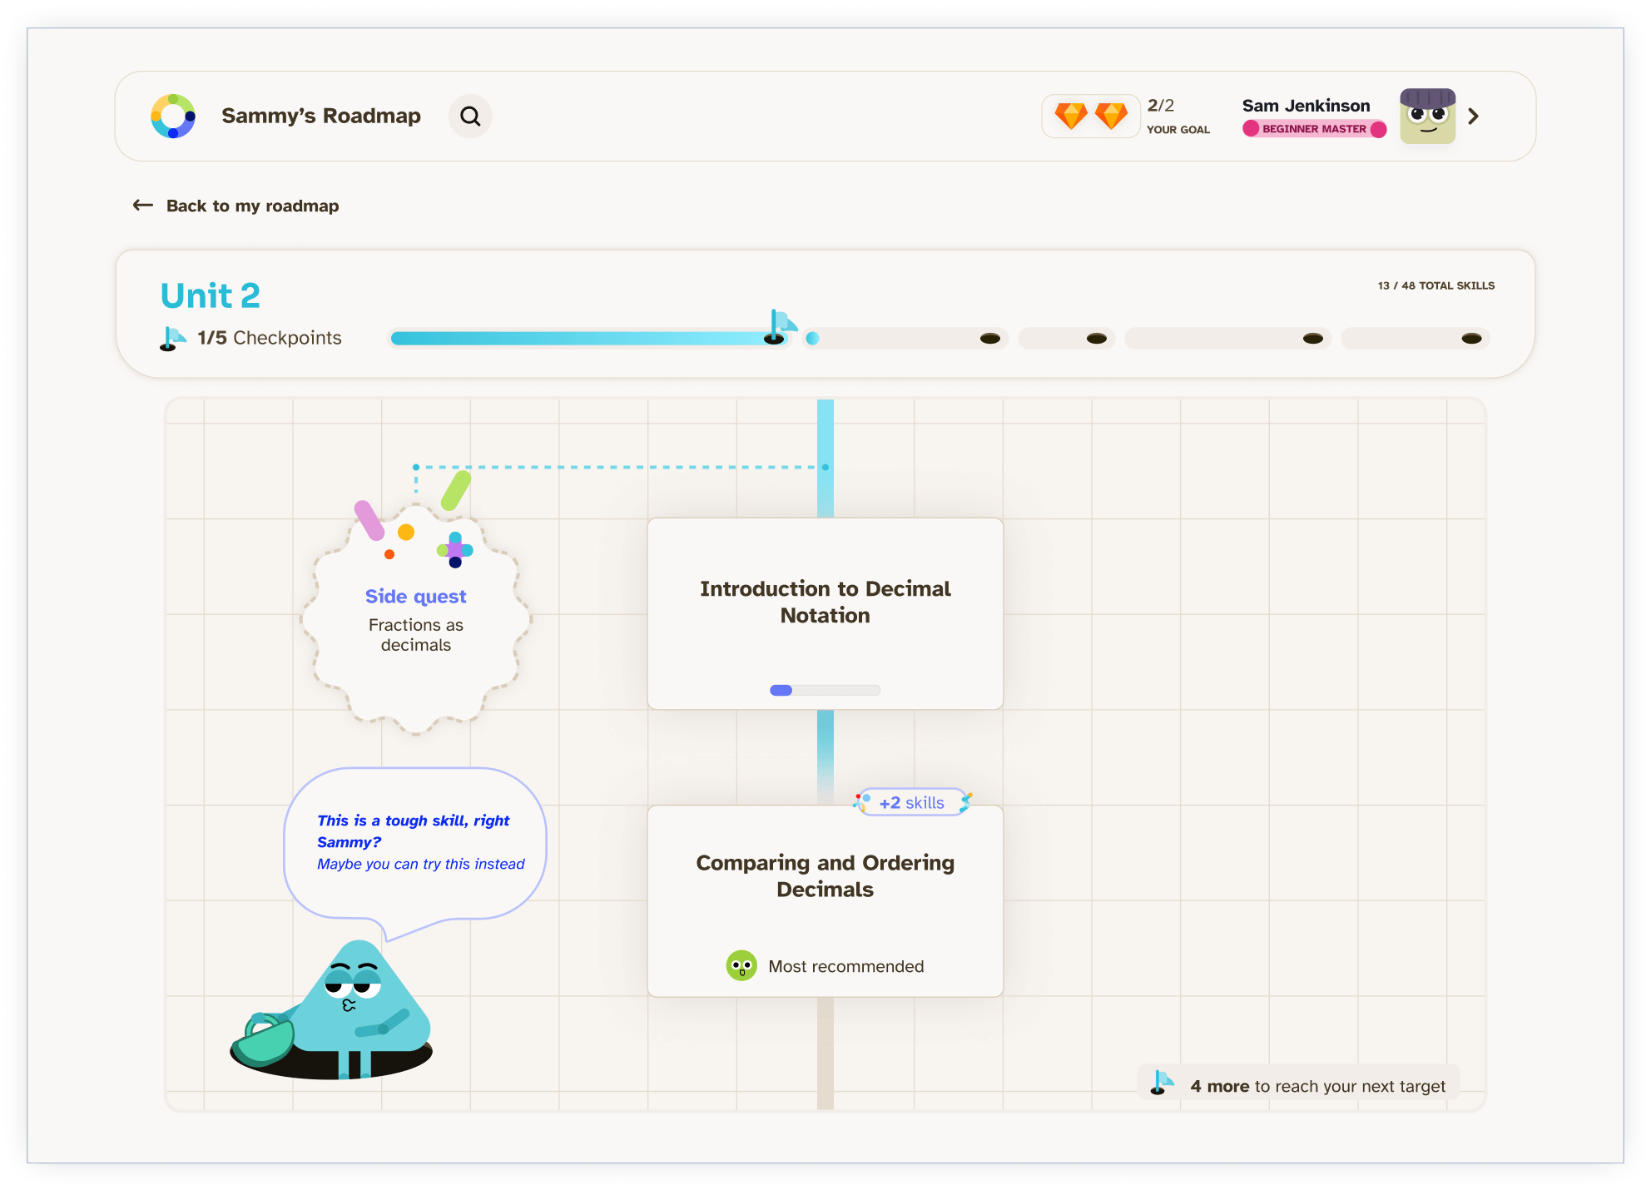Click the second checkpoint hole marker
Image resolution: width=1651 pixels, height=1190 pixels.
pyautogui.click(x=990, y=339)
